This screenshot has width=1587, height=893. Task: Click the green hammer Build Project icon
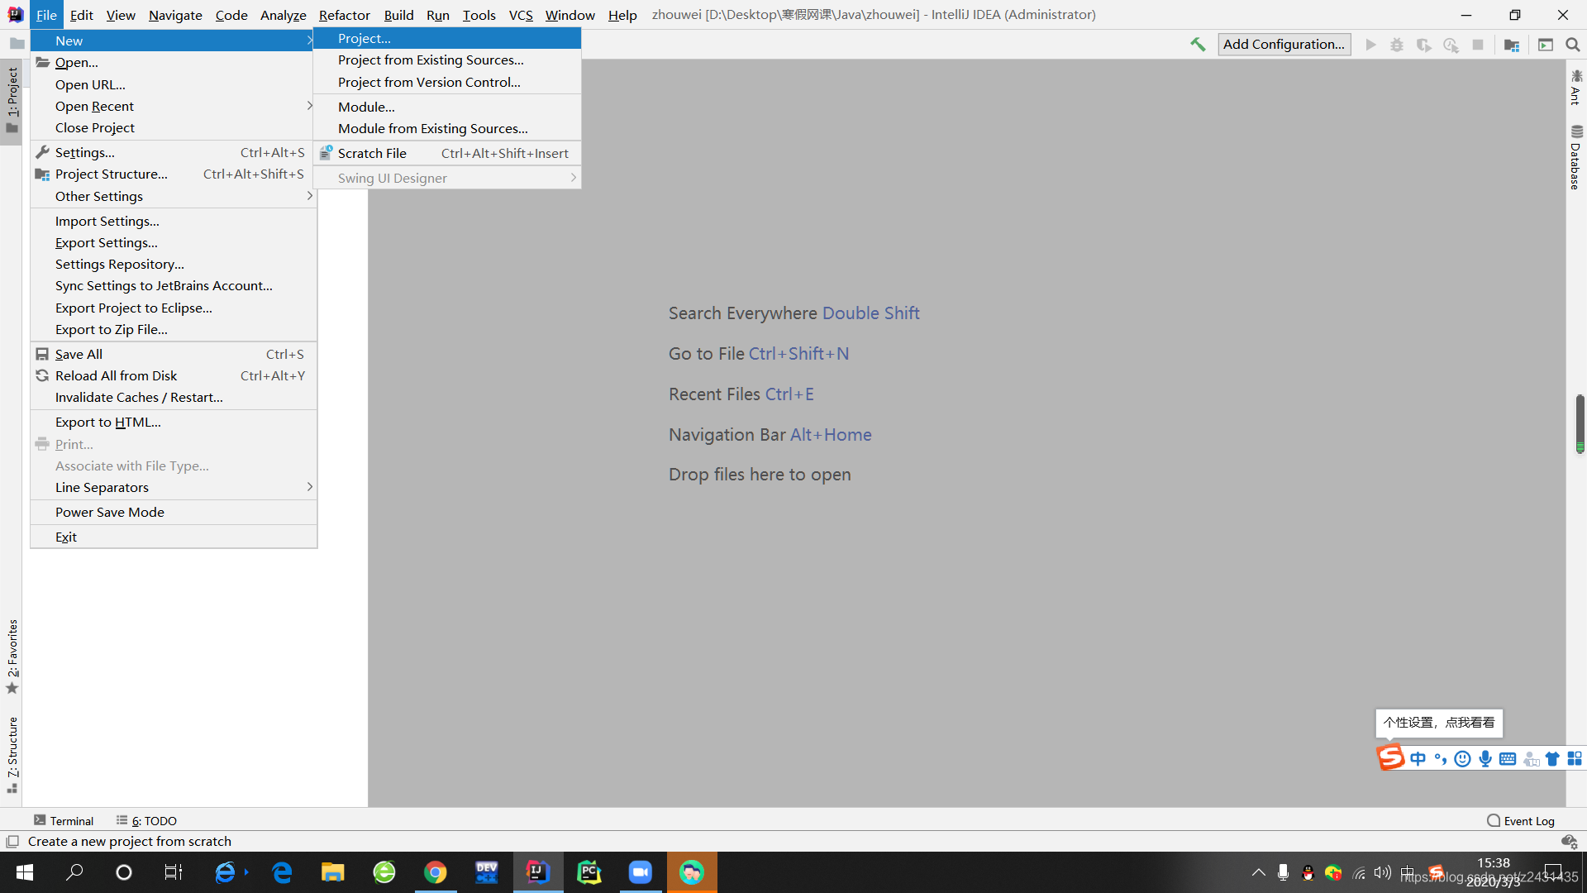1198,45
